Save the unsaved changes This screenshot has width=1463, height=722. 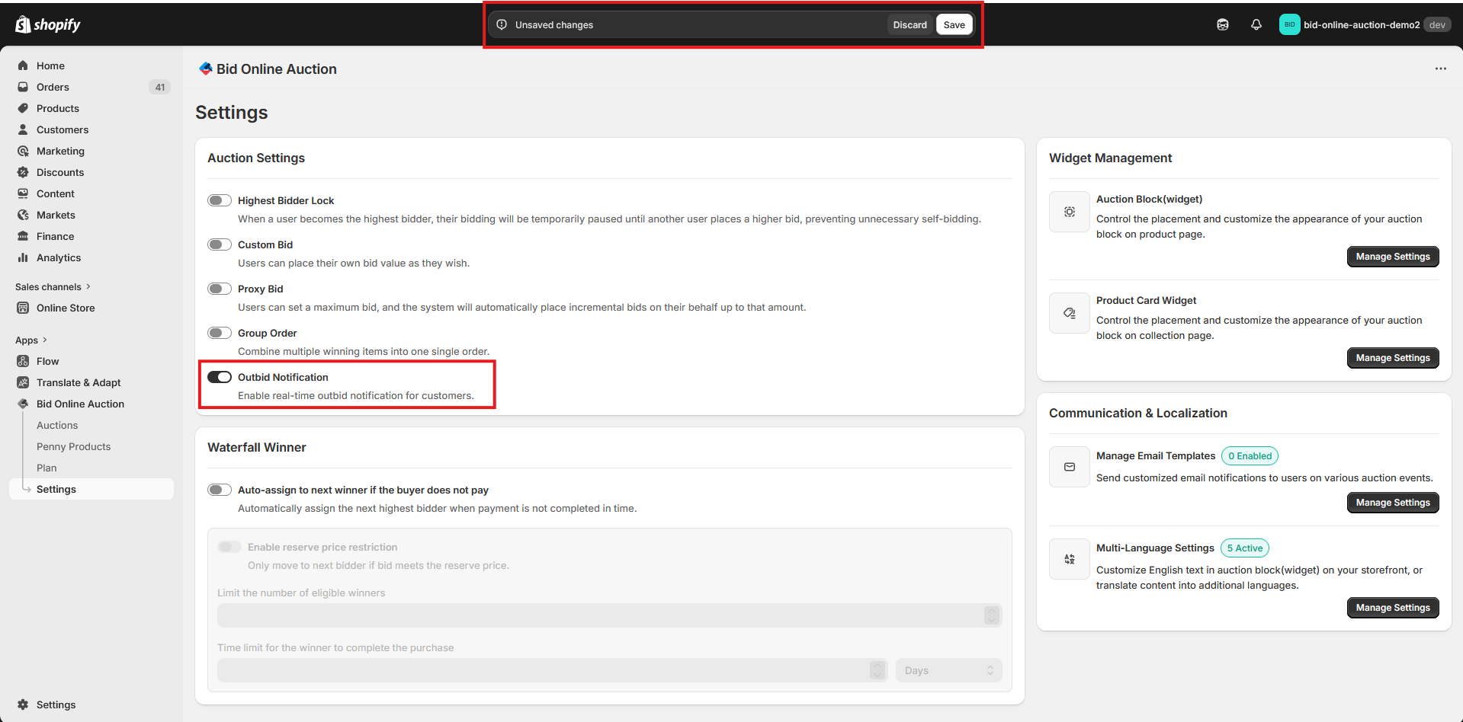point(954,24)
